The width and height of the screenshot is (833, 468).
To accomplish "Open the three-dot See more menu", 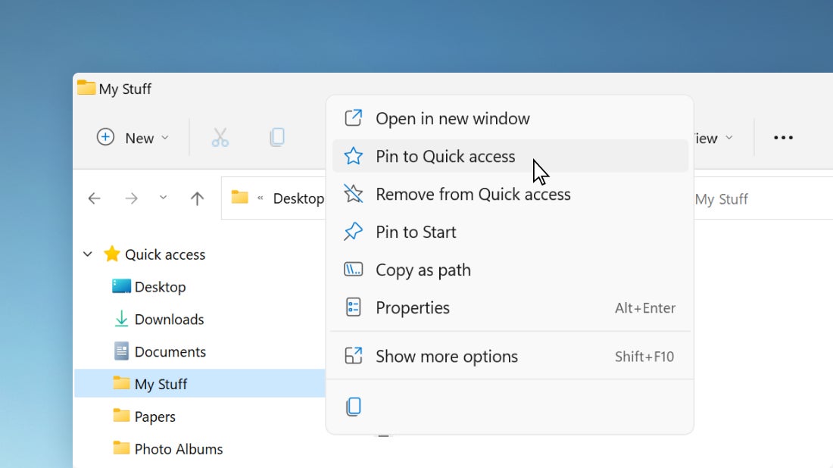I will pyautogui.click(x=783, y=138).
